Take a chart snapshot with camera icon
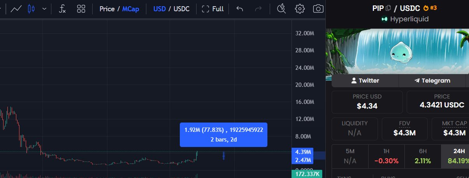The image size is (469, 178). [x=318, y=9]
